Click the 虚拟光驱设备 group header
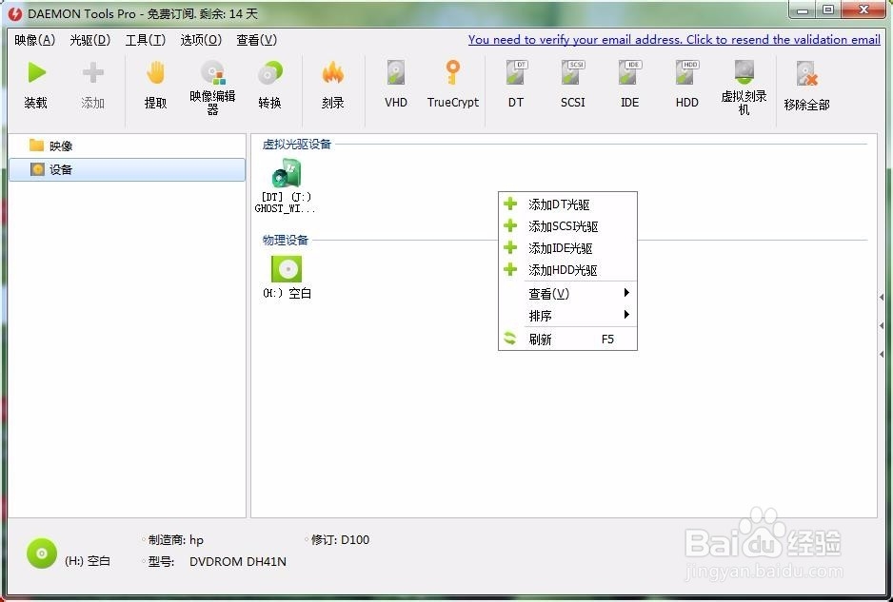This screenshot has width=893, height=602. click(297, 145)
